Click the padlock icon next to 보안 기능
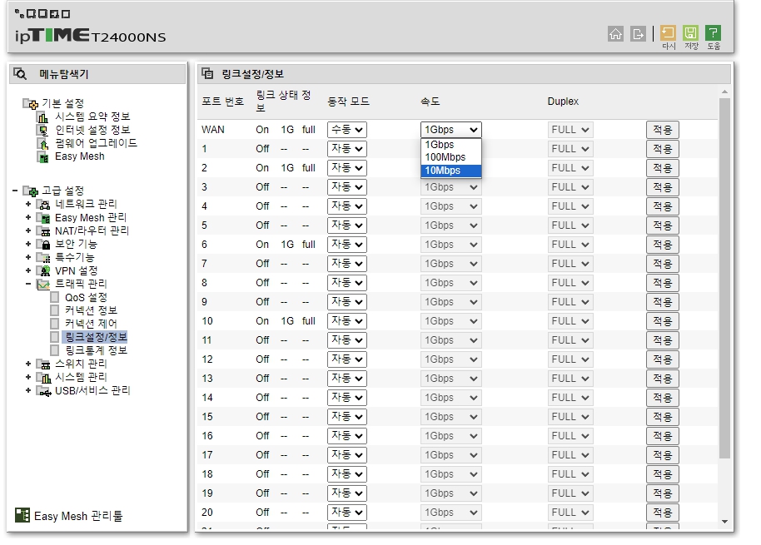The image size is (761, 545). tap(47, 244)
